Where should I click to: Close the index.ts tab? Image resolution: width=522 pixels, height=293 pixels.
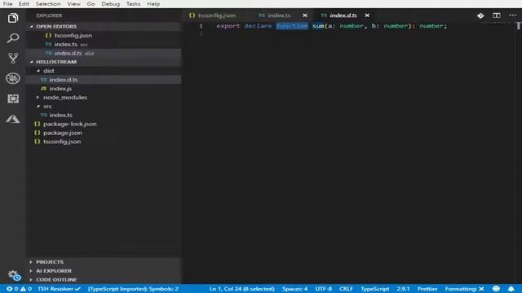click(304, 15)
